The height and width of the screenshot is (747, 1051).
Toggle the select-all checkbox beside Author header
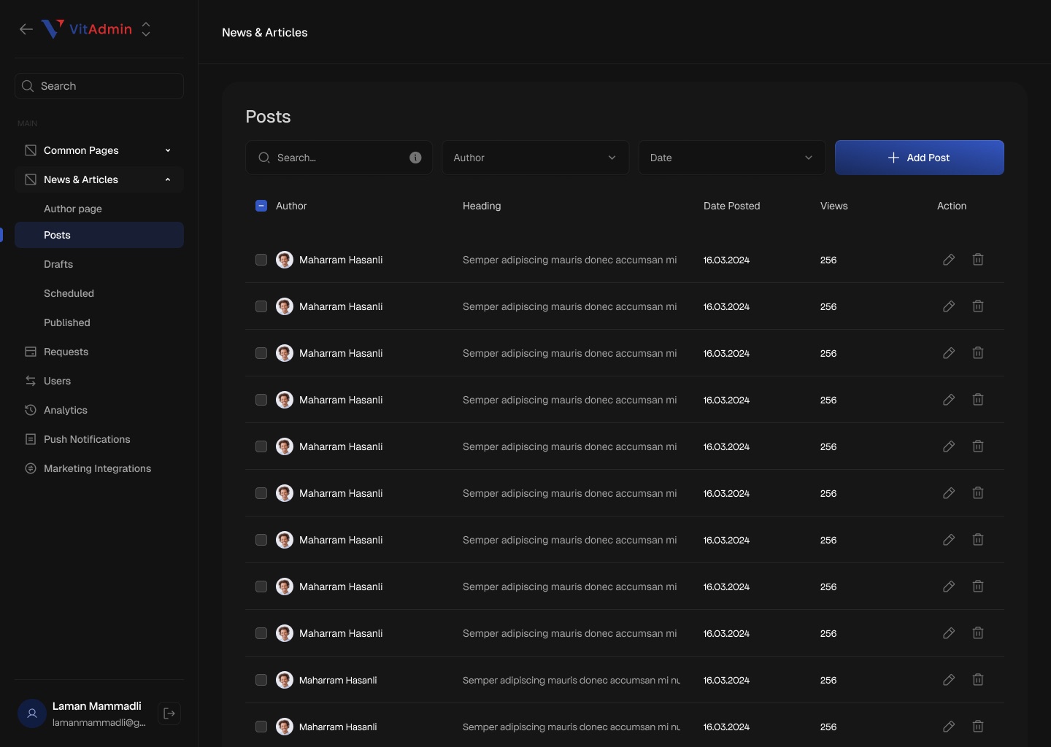click(x=261, y=206)
